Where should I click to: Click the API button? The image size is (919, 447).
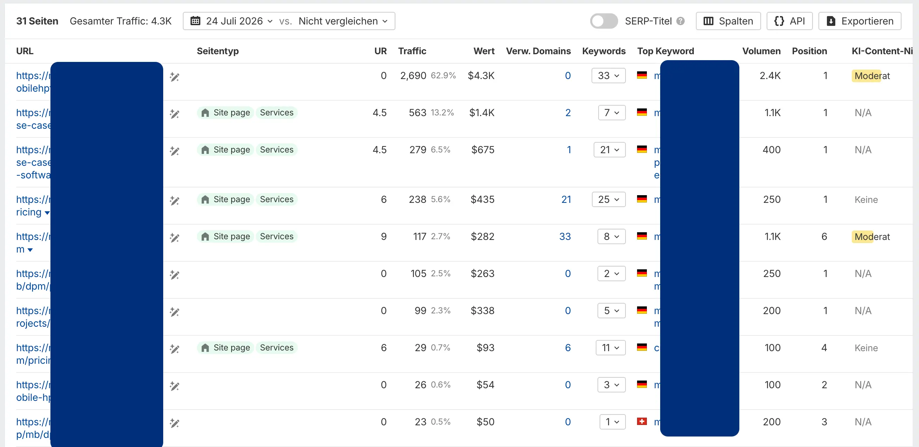click(789, 21)
